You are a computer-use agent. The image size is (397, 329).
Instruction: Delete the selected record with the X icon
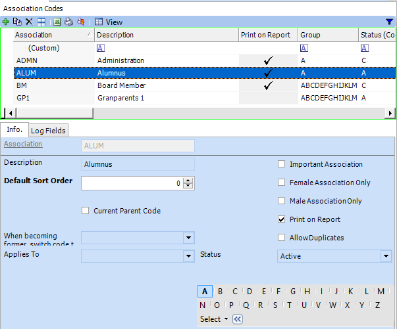tap(29, 22)
